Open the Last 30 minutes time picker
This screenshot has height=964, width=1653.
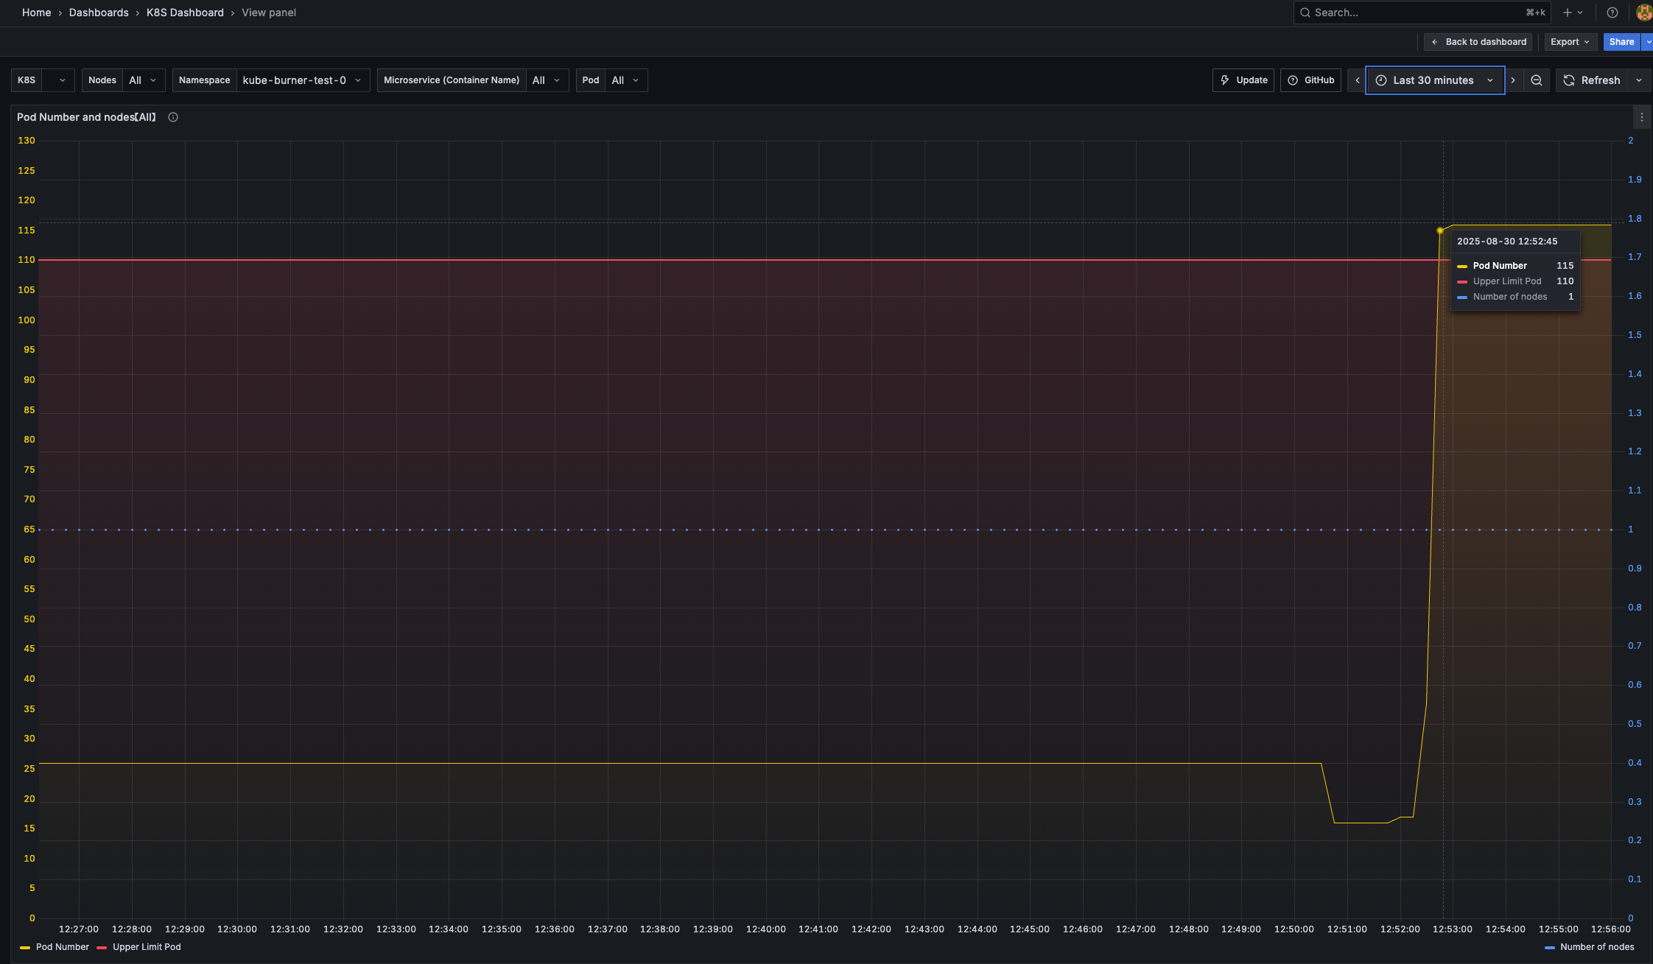point(1433,80)
